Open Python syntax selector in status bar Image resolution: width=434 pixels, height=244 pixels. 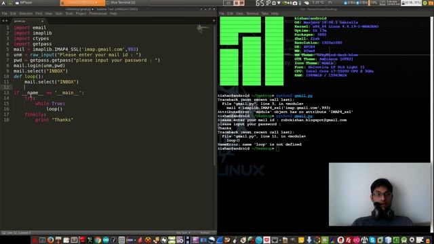point(205,233)
